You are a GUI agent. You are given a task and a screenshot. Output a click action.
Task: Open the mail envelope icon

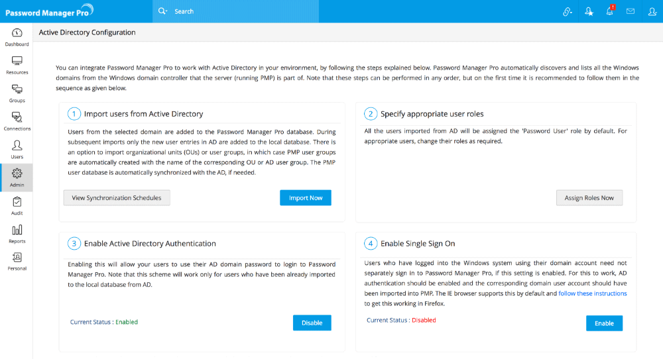tap(631, 11)
